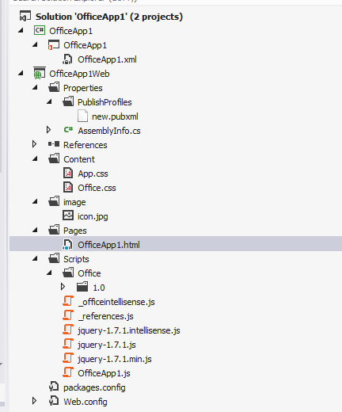Click the stylesheet icon of Office.css
342x412 pixels.
68,188
